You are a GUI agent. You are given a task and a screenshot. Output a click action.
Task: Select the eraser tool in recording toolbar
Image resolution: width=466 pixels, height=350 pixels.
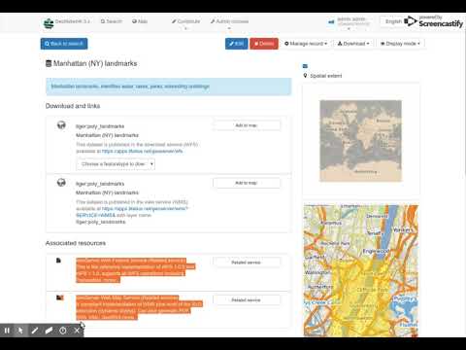tap(49, 331)
